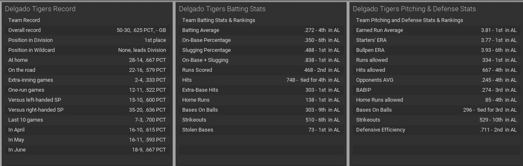Select the Overall record row
The image size is (523, 166).
pos(87,30)
